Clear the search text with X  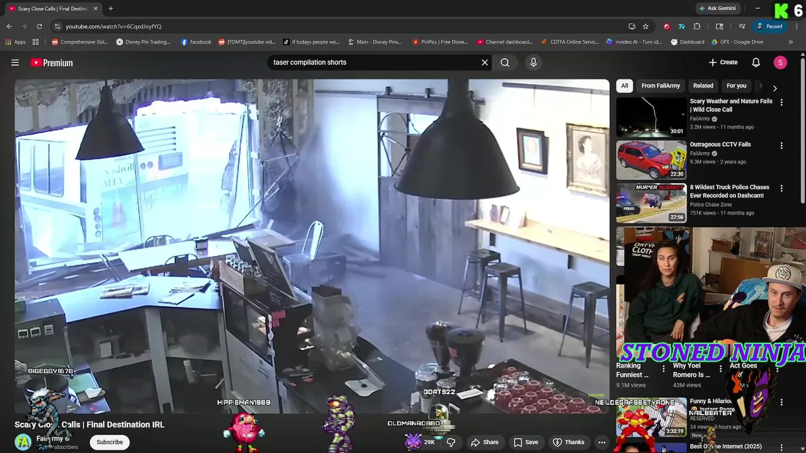(485, 62)
